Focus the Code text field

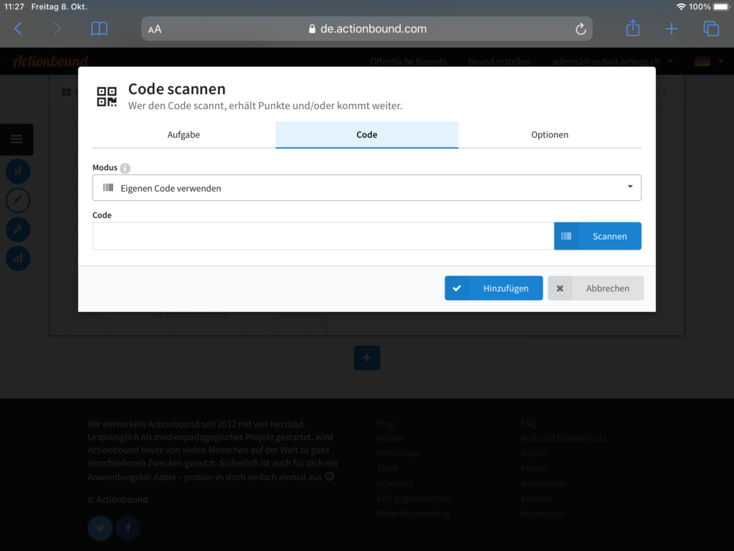tap(323, 236)
